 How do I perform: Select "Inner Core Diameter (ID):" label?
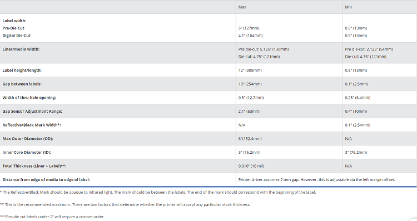[x=27, y=153]
